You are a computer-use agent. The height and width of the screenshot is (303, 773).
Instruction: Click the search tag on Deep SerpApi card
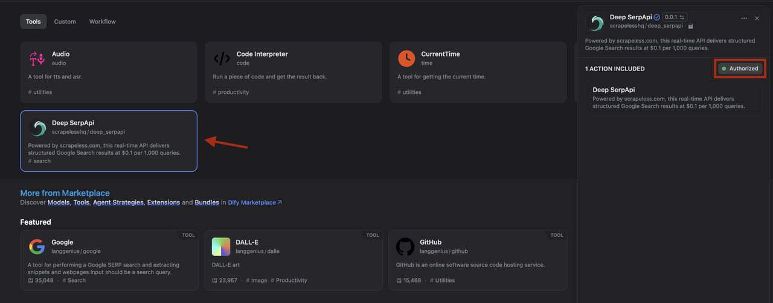pos(39,161)
